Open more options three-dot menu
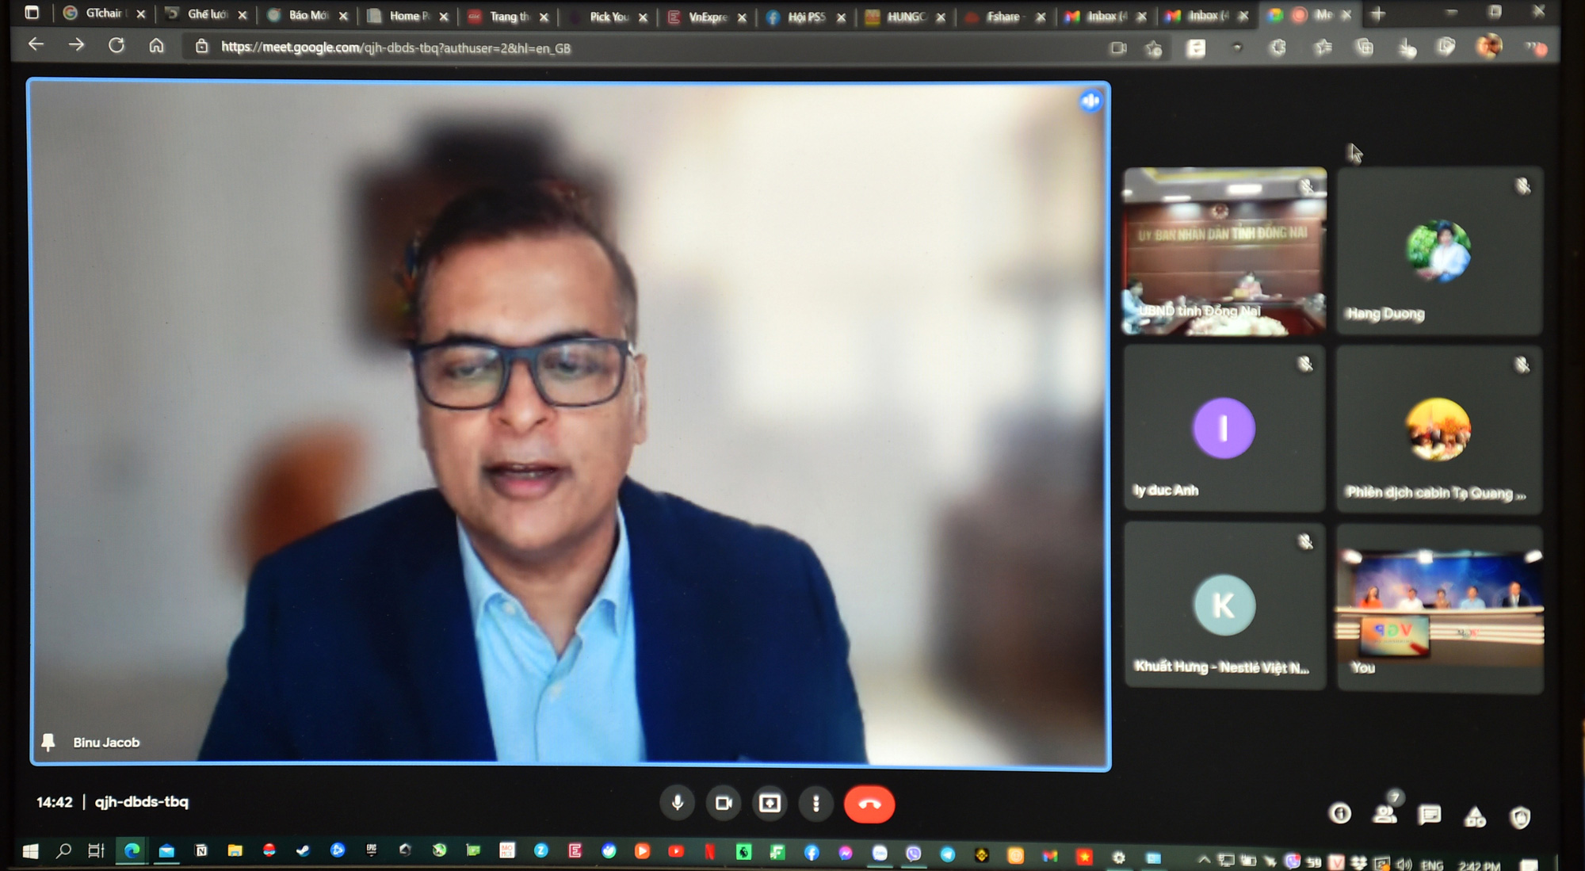This screenshot has width=1585, height=871. (815, 804)
